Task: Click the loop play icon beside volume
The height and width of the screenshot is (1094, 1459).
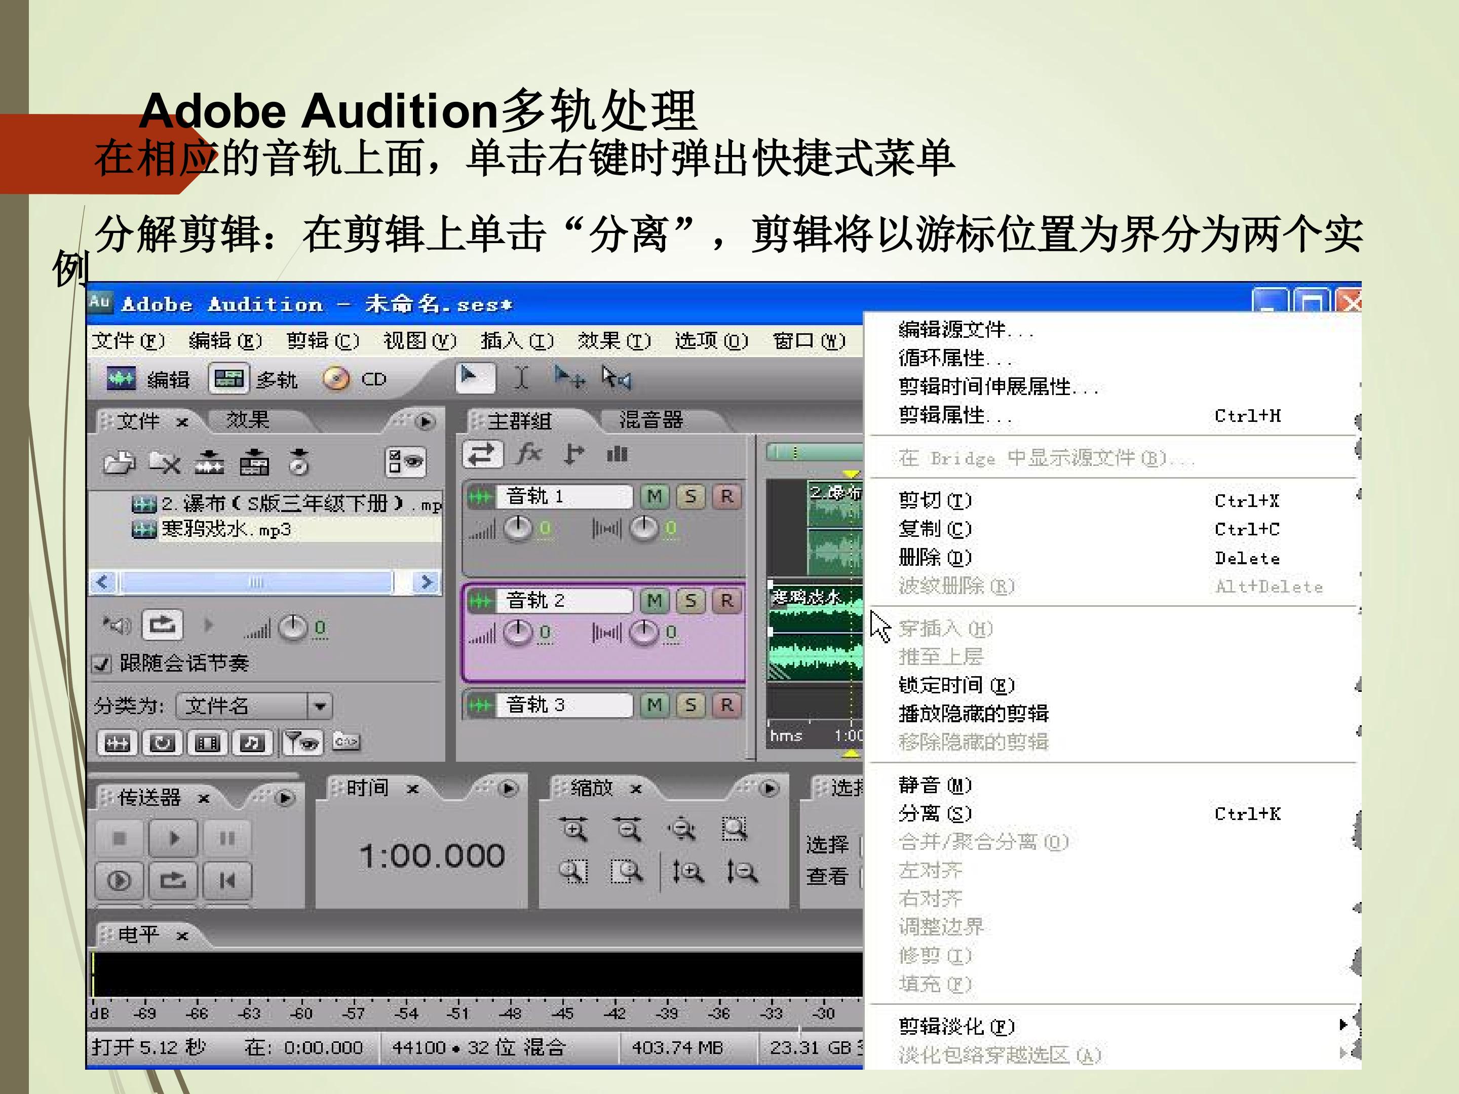Action: (x=162, y=625)
